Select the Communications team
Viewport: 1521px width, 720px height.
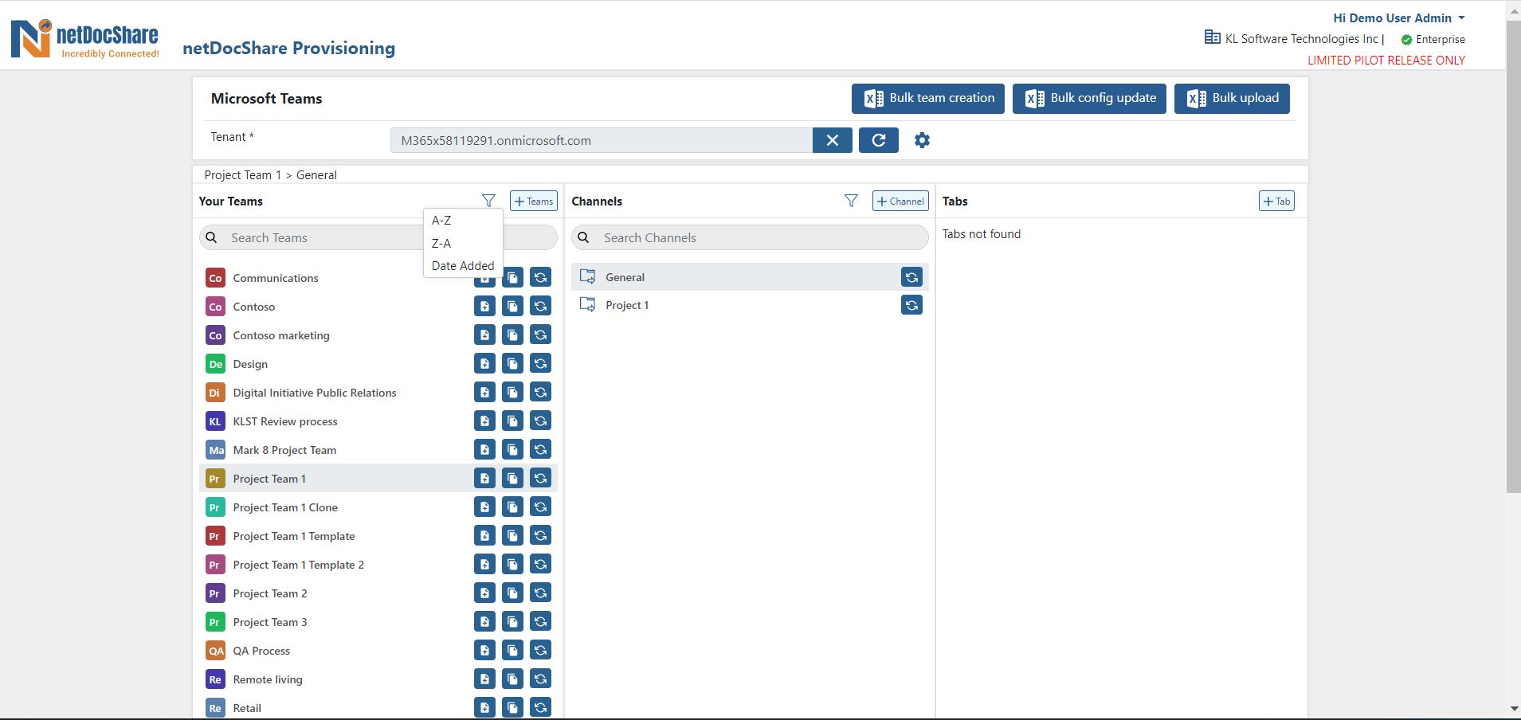276,278
